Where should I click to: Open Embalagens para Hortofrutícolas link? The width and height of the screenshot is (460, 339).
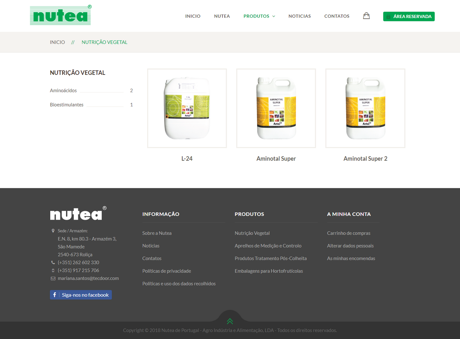point(269,271)
